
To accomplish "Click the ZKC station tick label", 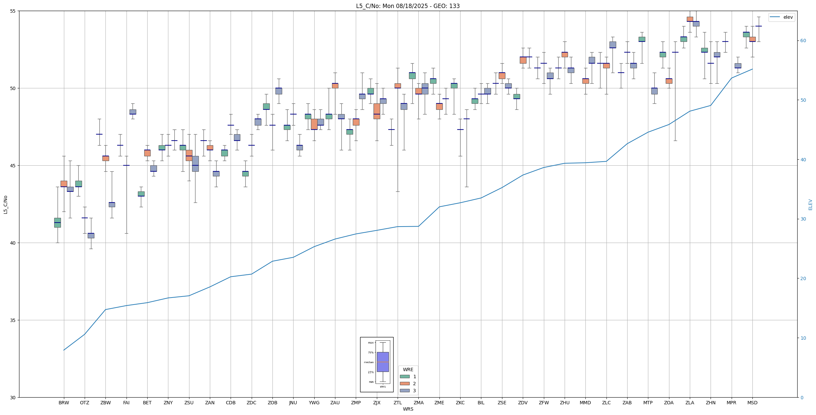I will tap(460, 403).
